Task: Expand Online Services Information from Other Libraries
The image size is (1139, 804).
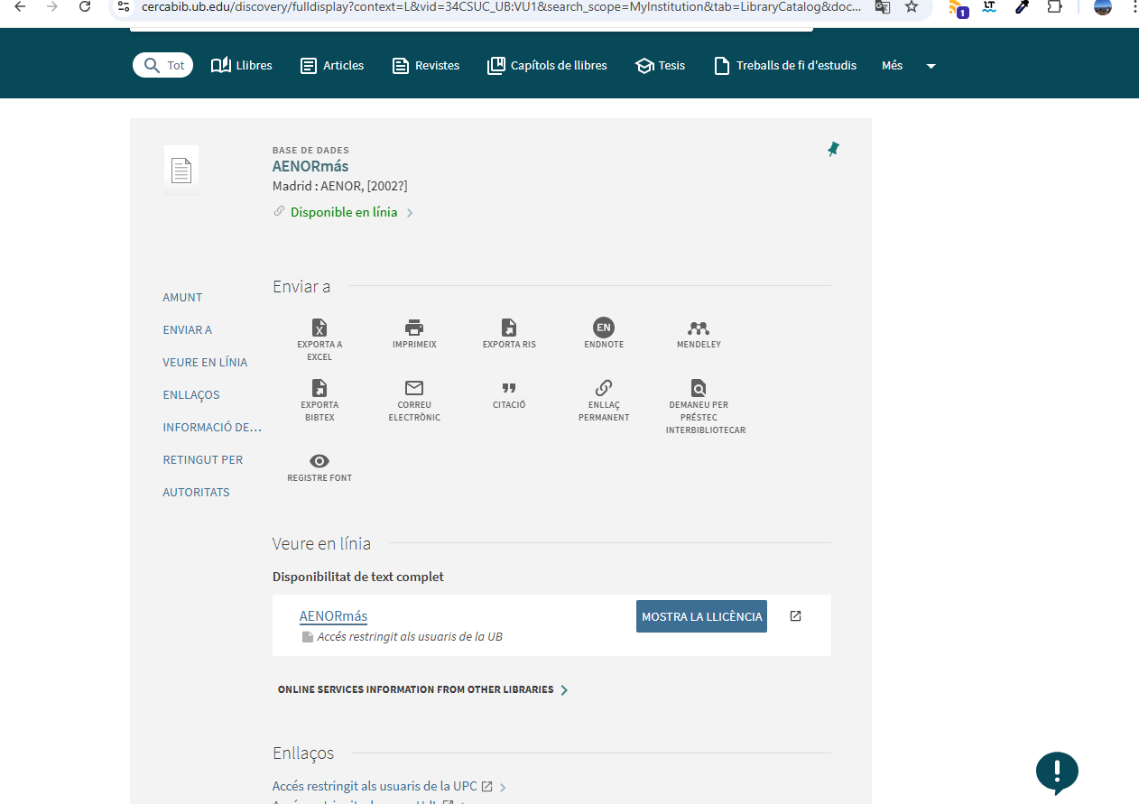Action: [x=422, y=689]
